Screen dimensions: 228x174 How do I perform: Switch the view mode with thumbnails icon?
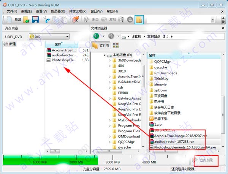[116, 46]
